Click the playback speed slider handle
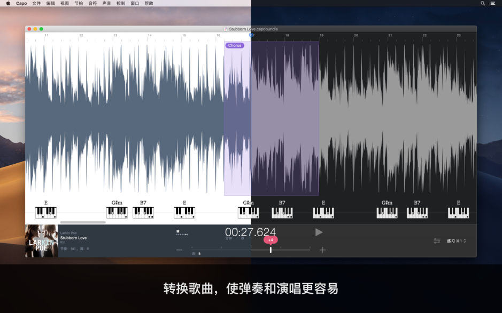 point(270,249)
